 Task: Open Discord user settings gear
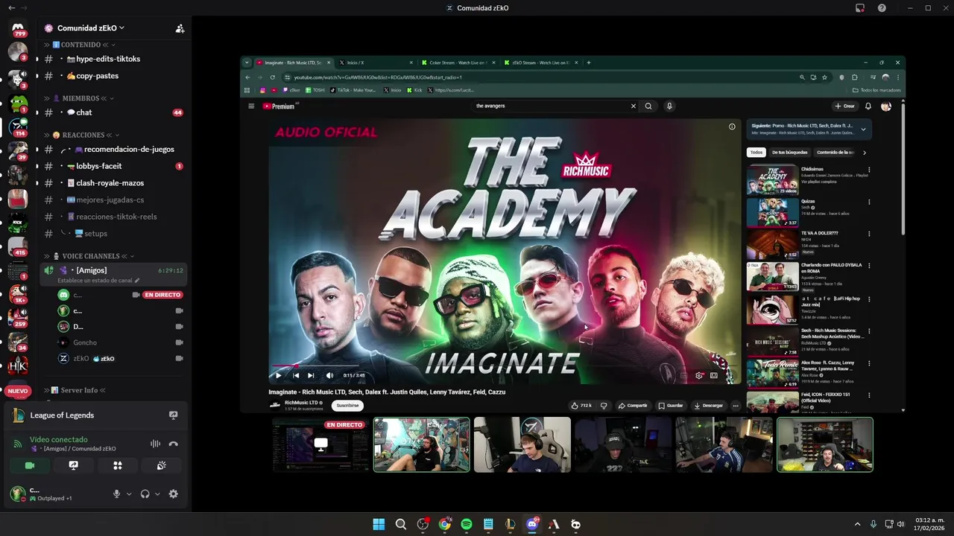point(174,494)
